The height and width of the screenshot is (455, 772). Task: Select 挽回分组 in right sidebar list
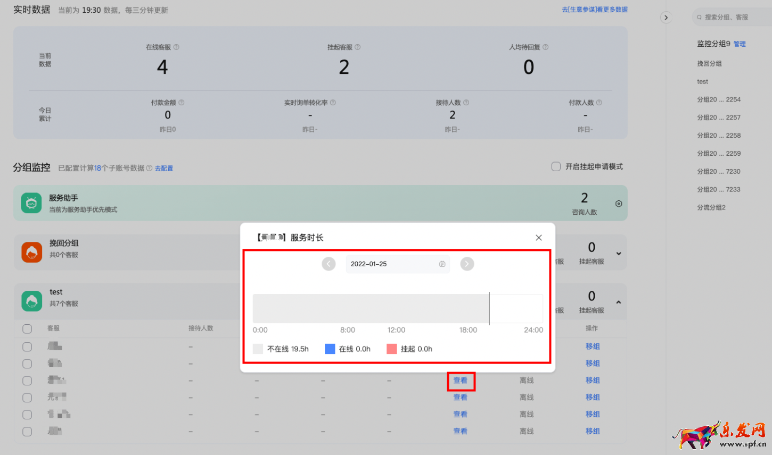pos(709,64)
